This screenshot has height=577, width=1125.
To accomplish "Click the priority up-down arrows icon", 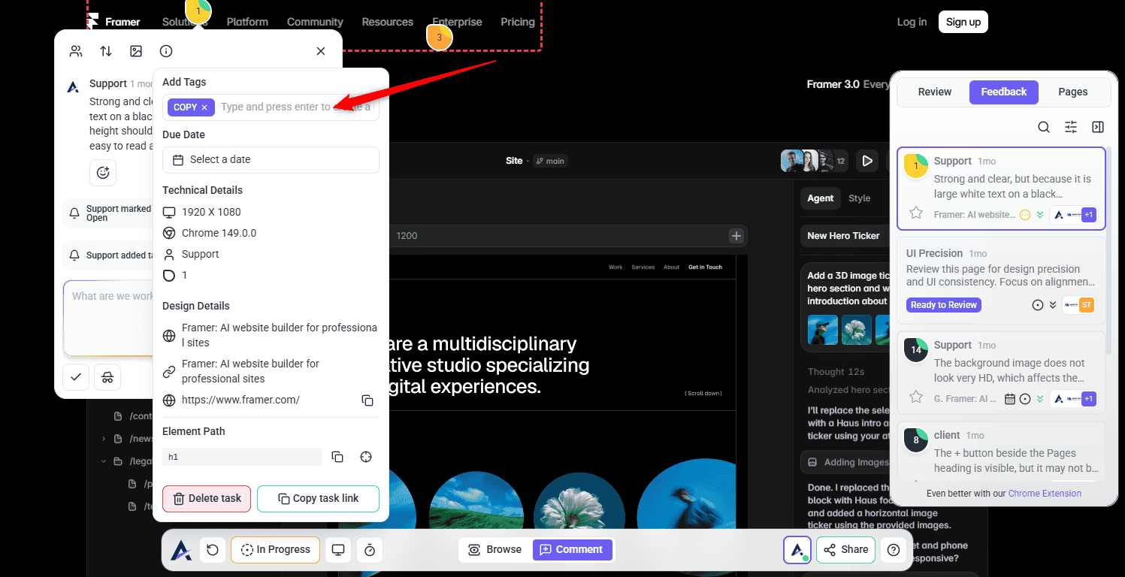I will coord(106,51).
